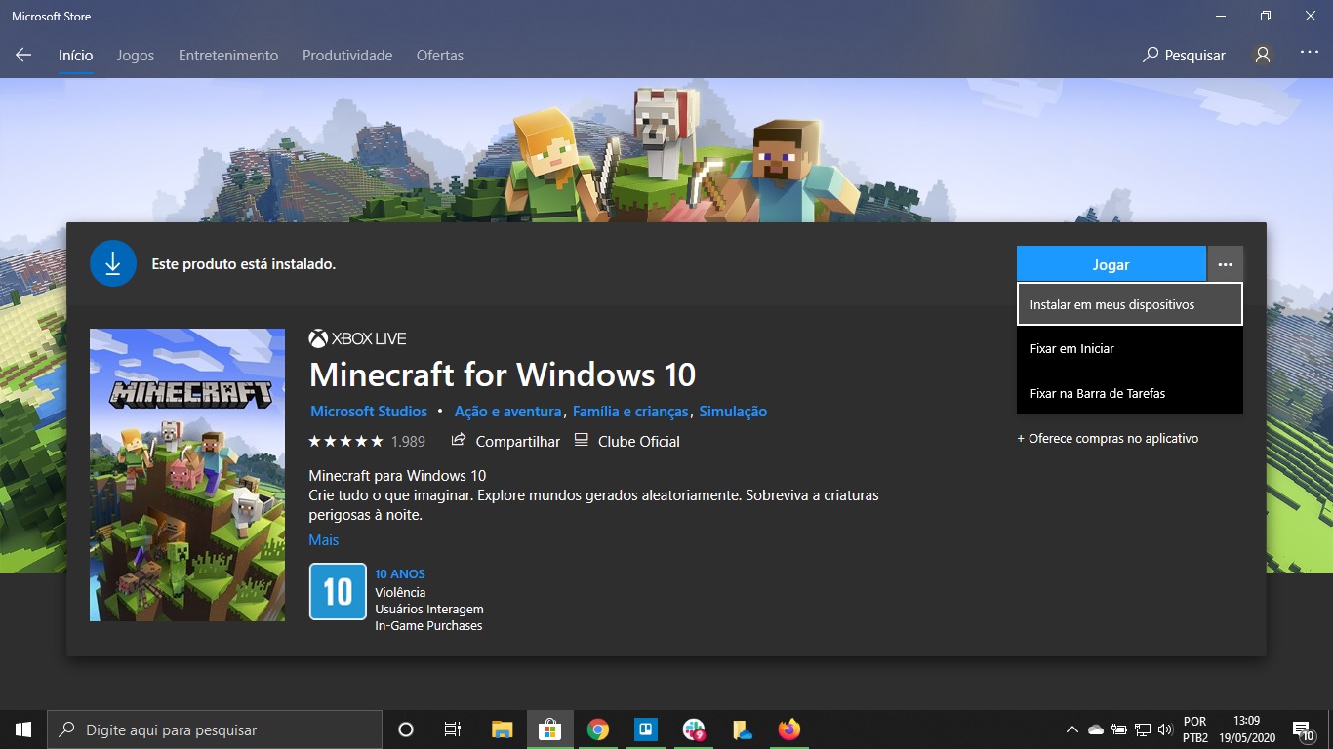1333x749 pixels.
Task: Choose Fixar em Iniciar
Action: 1129,348
